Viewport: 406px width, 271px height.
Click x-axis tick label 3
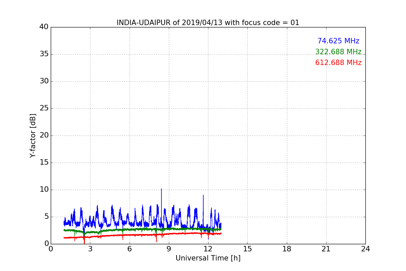click(90, 249)
